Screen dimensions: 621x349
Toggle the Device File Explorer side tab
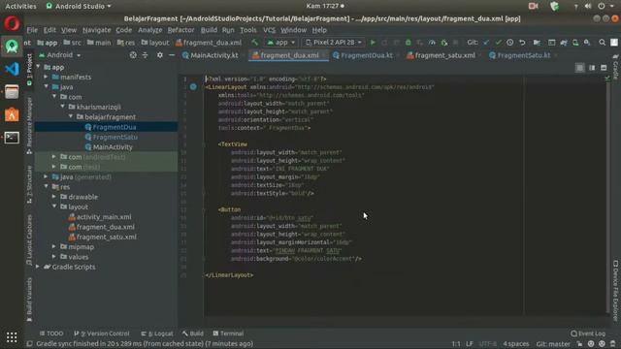coord(615,291)
